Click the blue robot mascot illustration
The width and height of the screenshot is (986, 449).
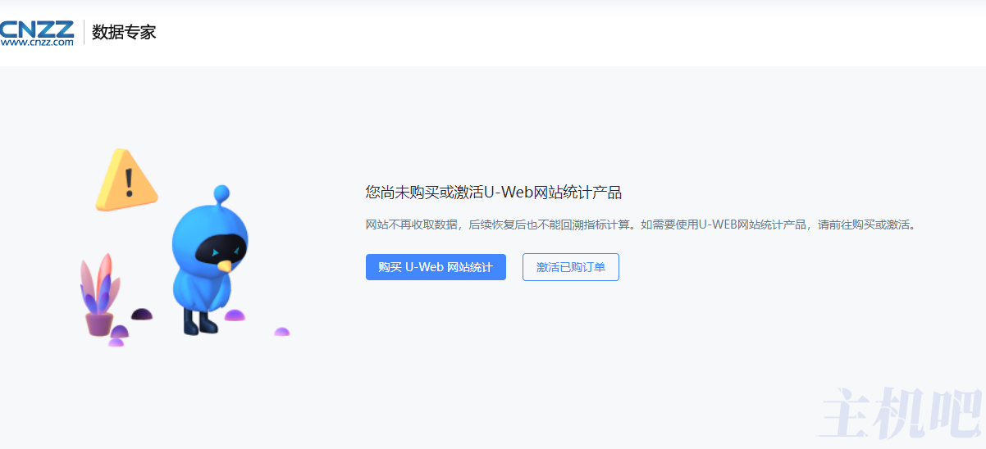208,260
